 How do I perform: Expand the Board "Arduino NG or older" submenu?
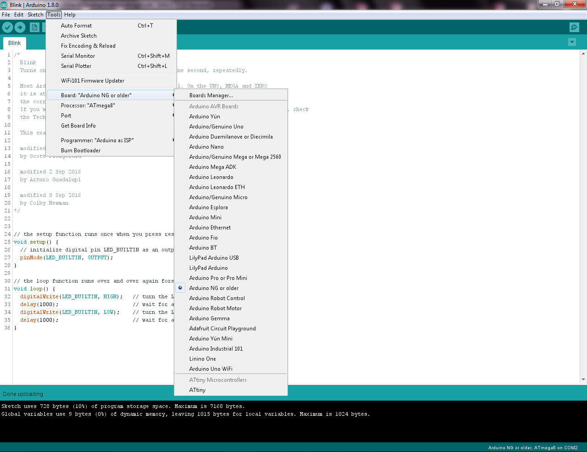[111, 95]
